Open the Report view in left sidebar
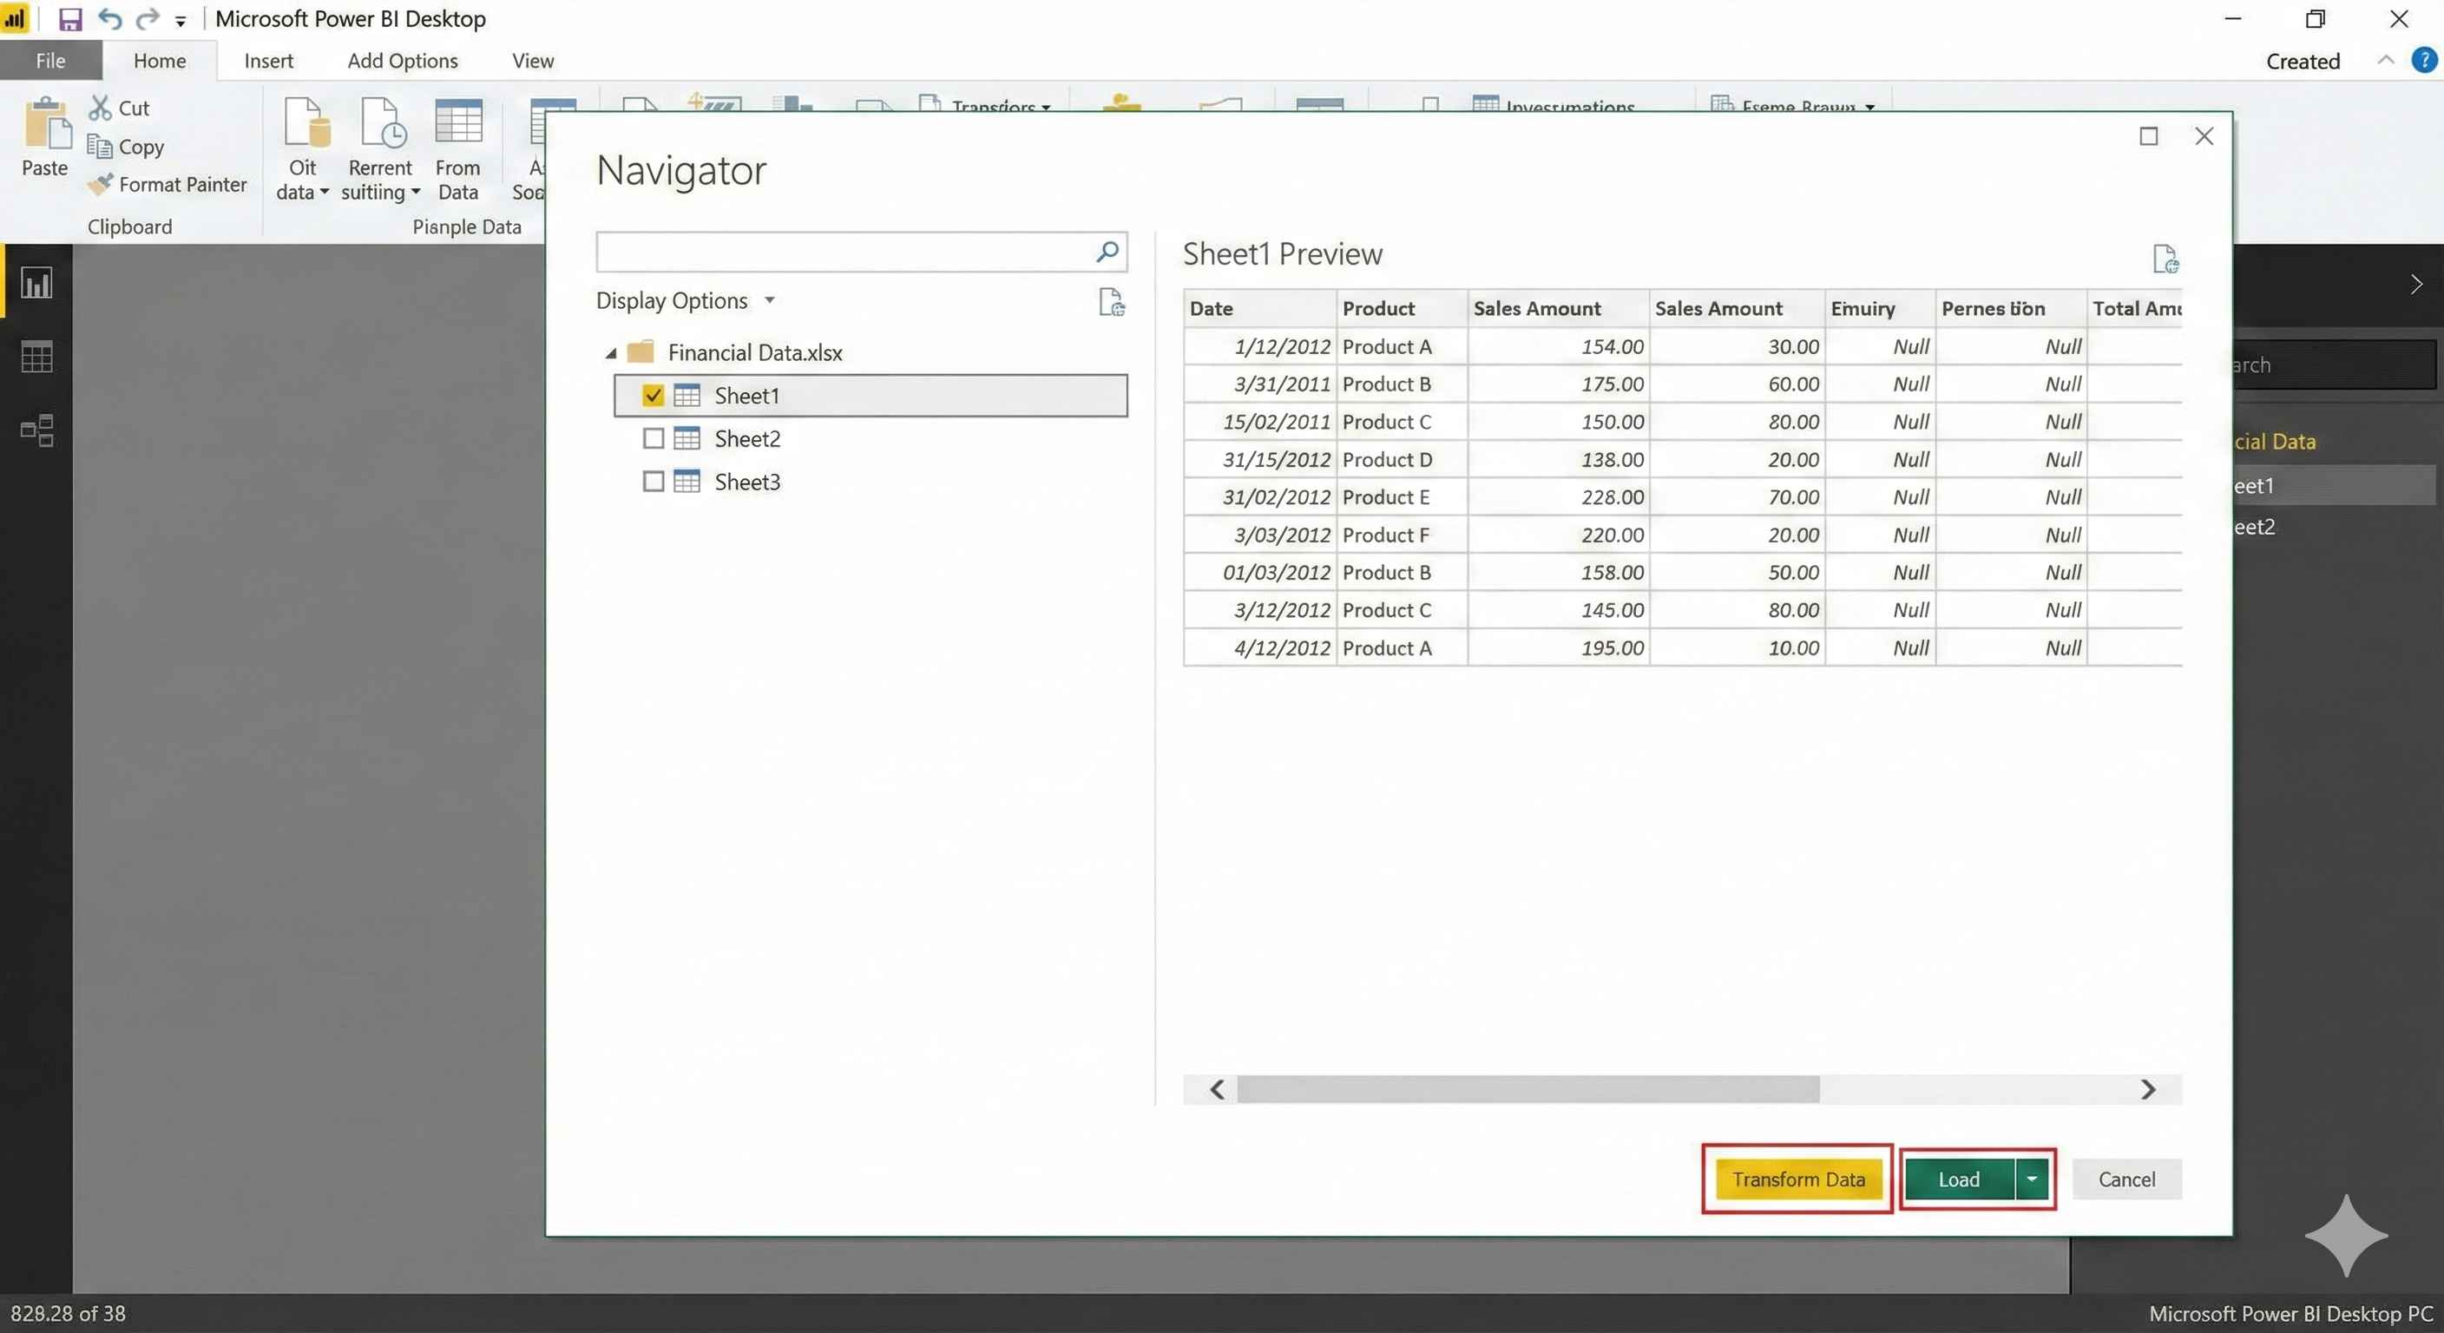The height and width of the screenshot is (1333, 2444). (37, 283)
